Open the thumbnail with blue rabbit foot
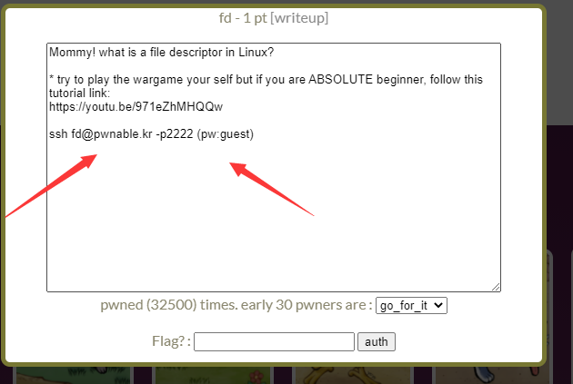The width and height of the screenshot is (573, 384). point(492,375)
